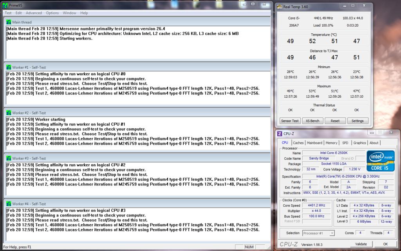
Task: Click the Sensor Test button in Real Temp
Action: pyautogui.click(x=290, y=121)
